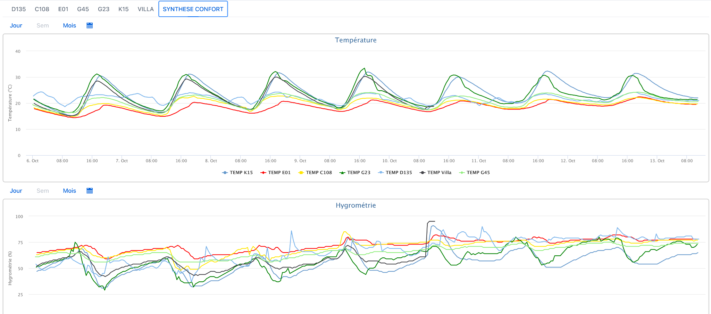Click the 12. Oct axis label

(568, 161)
